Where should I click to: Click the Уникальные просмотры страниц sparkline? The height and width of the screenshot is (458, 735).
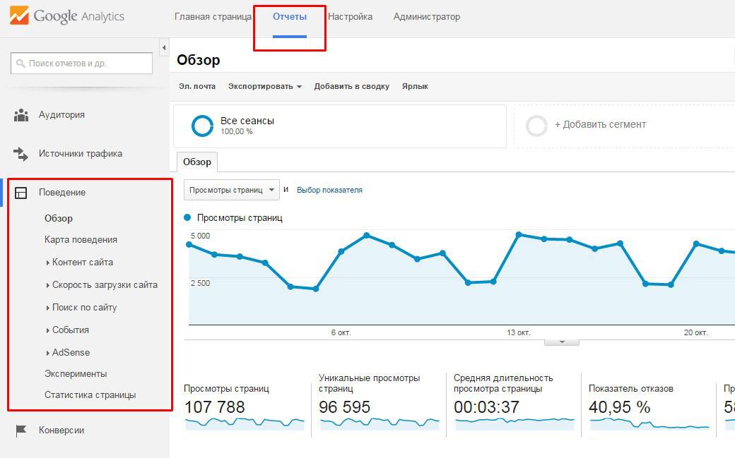point(380,423)
